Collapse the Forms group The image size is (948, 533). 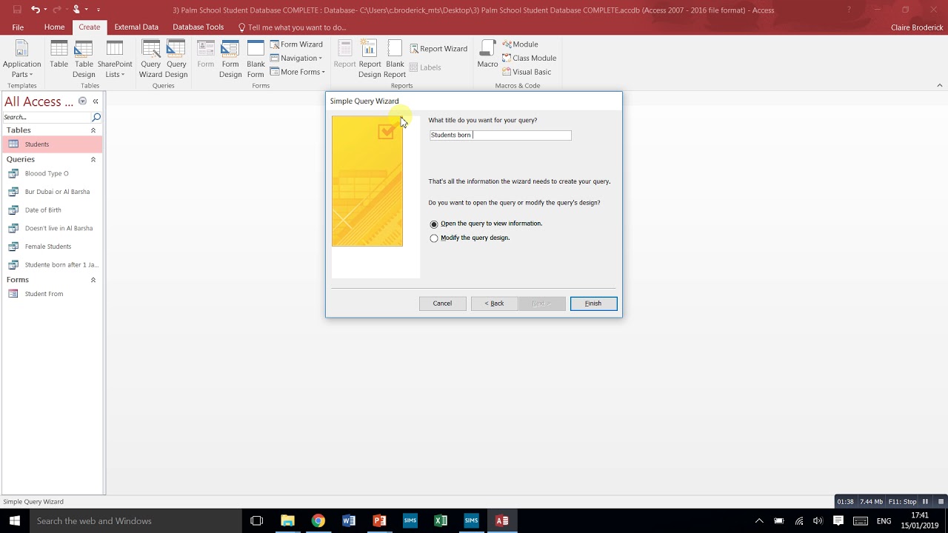coord(93,280)
